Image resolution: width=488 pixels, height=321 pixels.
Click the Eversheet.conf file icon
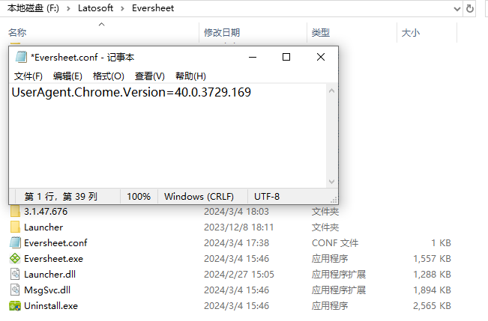tap(15, 242)
